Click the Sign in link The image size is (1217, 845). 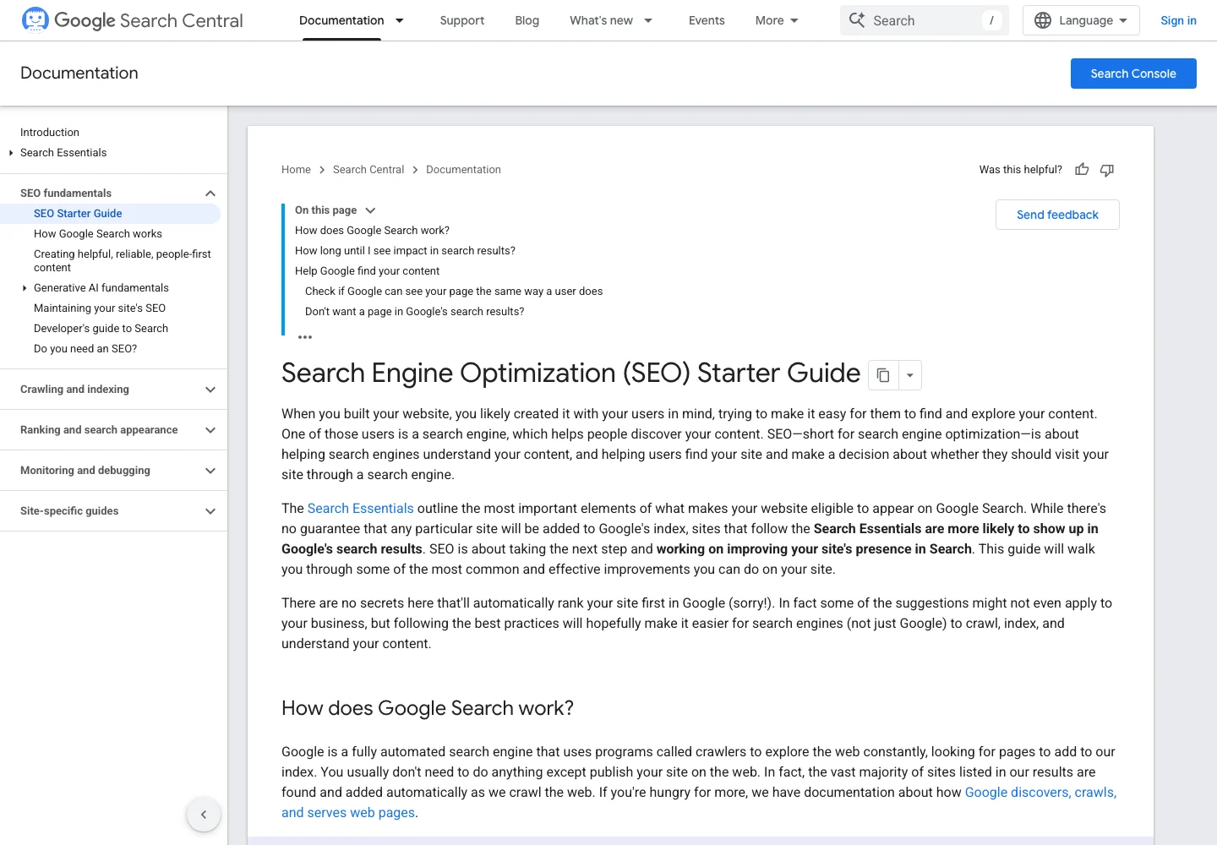click(x=1178, y=20)
